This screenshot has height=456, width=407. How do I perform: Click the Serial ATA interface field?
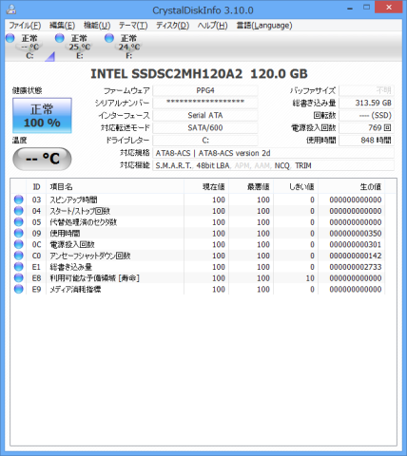[205, 115]
